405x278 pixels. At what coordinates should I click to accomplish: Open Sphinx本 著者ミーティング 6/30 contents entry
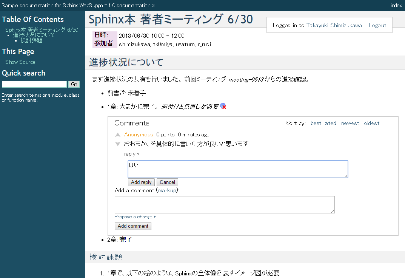point(42,30)
